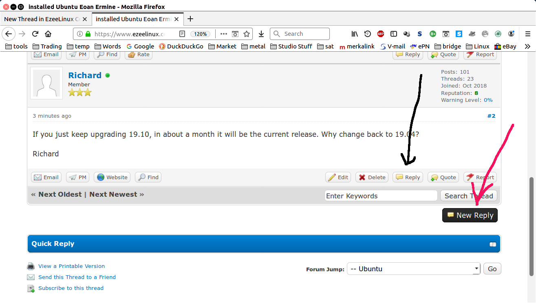This screenshot has height=303, width=536.
Task: Click the Search Thread button
Action: tap(469, 196)
